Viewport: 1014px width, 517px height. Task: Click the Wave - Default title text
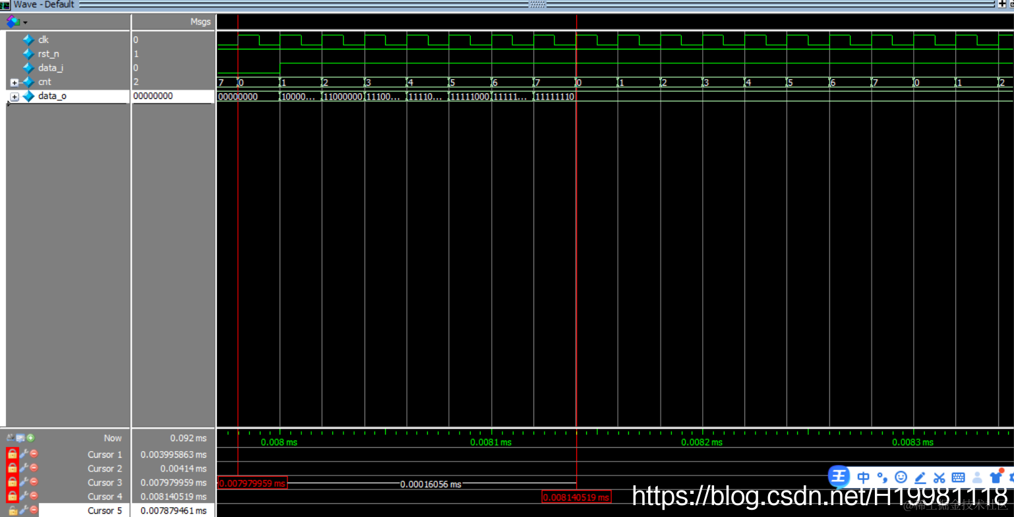click(x=44, y=5)
